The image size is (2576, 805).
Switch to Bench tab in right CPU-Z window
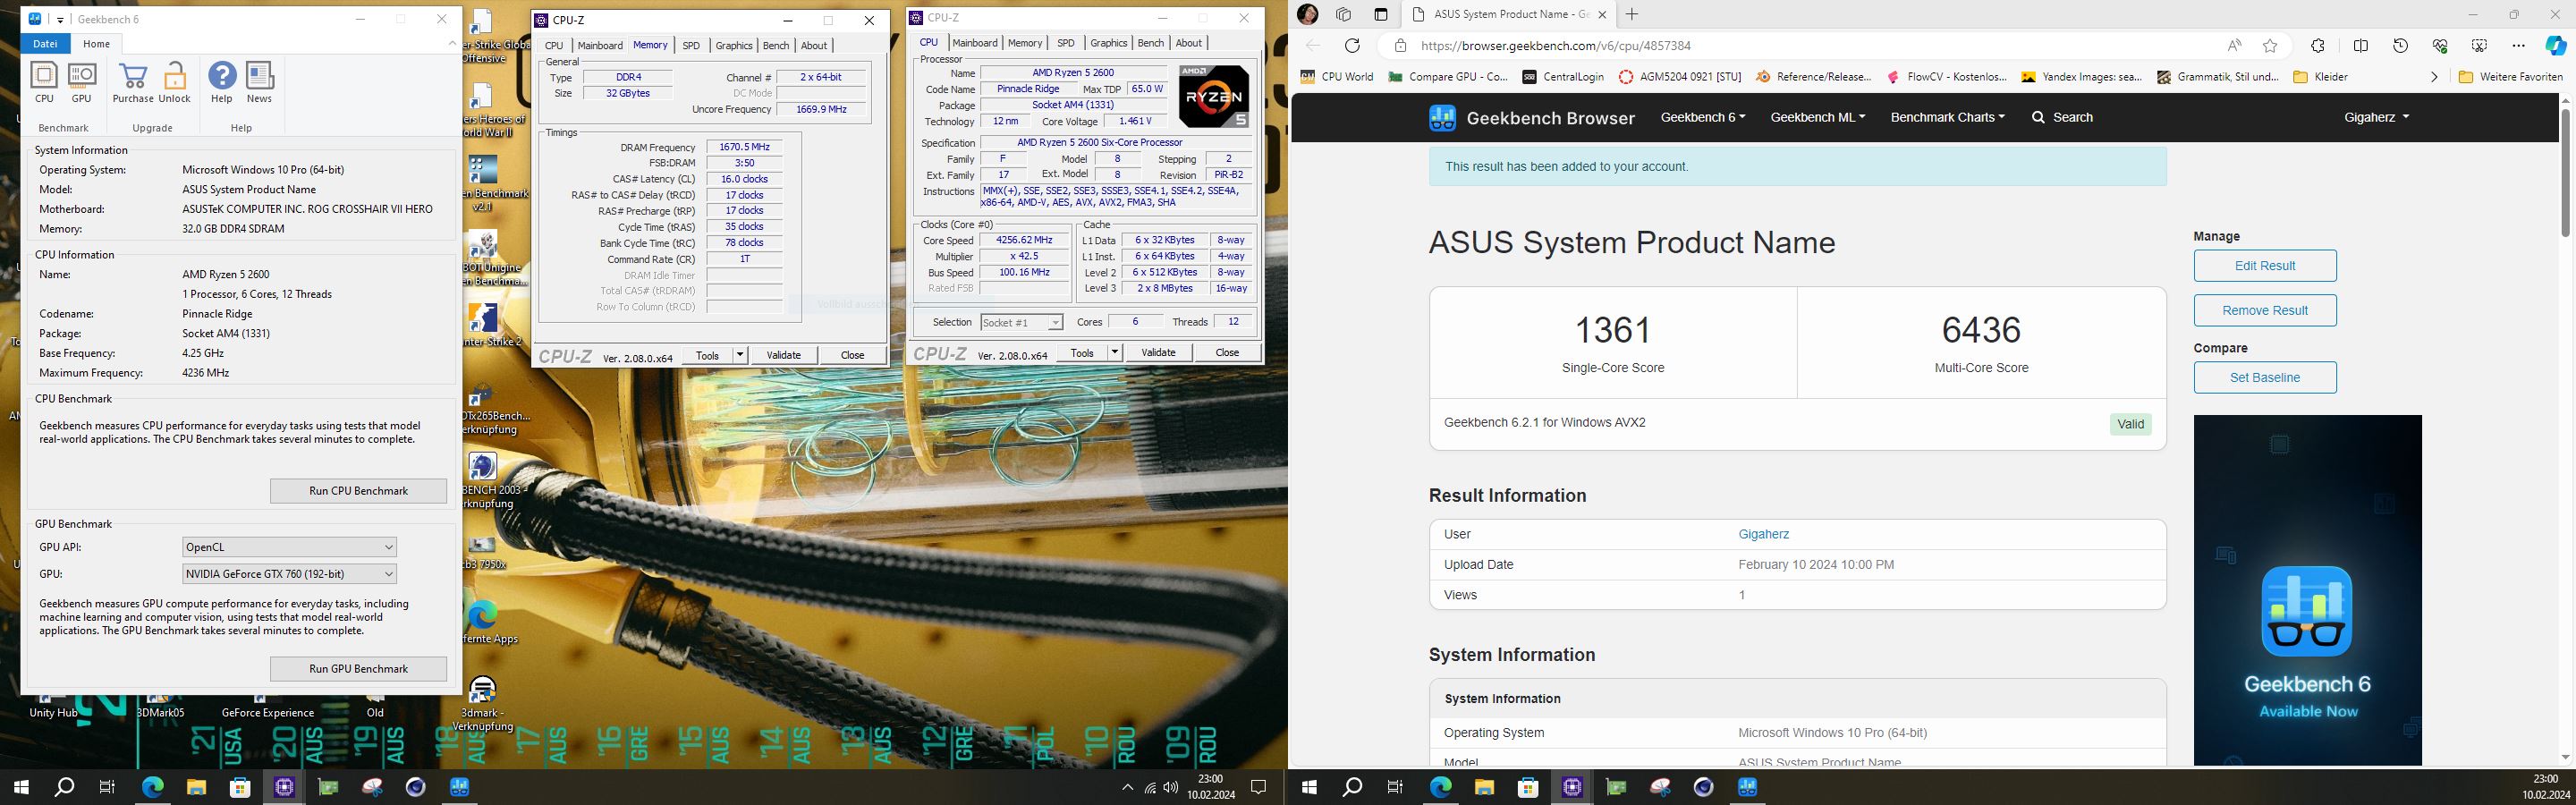tap(1151, 43)
